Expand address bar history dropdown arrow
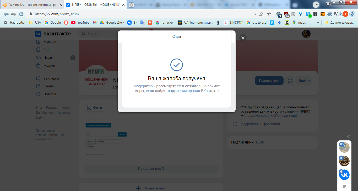 tap(255, 14)
